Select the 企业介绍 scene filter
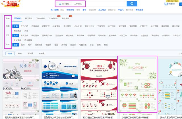 point(78,26)
